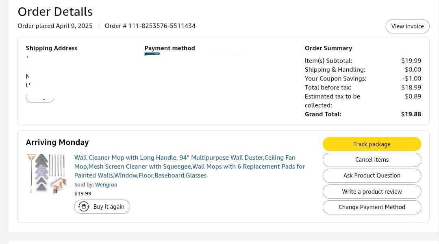Screen dimensions: 439x244
Task: Select Cancel items for this order
Action: pos(372,160)
